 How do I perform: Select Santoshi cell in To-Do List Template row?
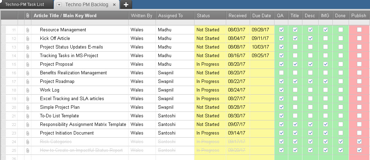tap(175, 116)
